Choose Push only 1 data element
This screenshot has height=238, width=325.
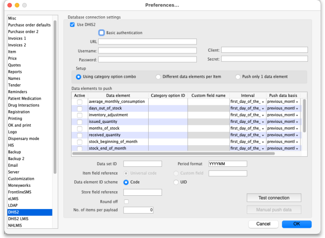click(x=238, y=77)
